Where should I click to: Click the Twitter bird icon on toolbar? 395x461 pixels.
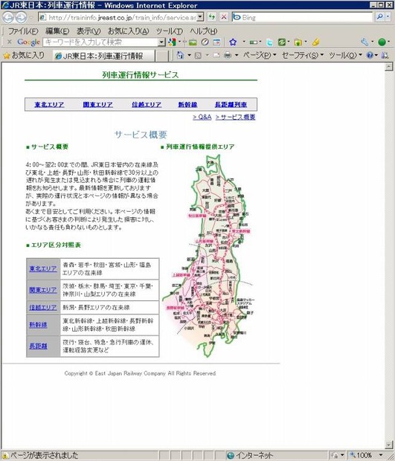269,42
